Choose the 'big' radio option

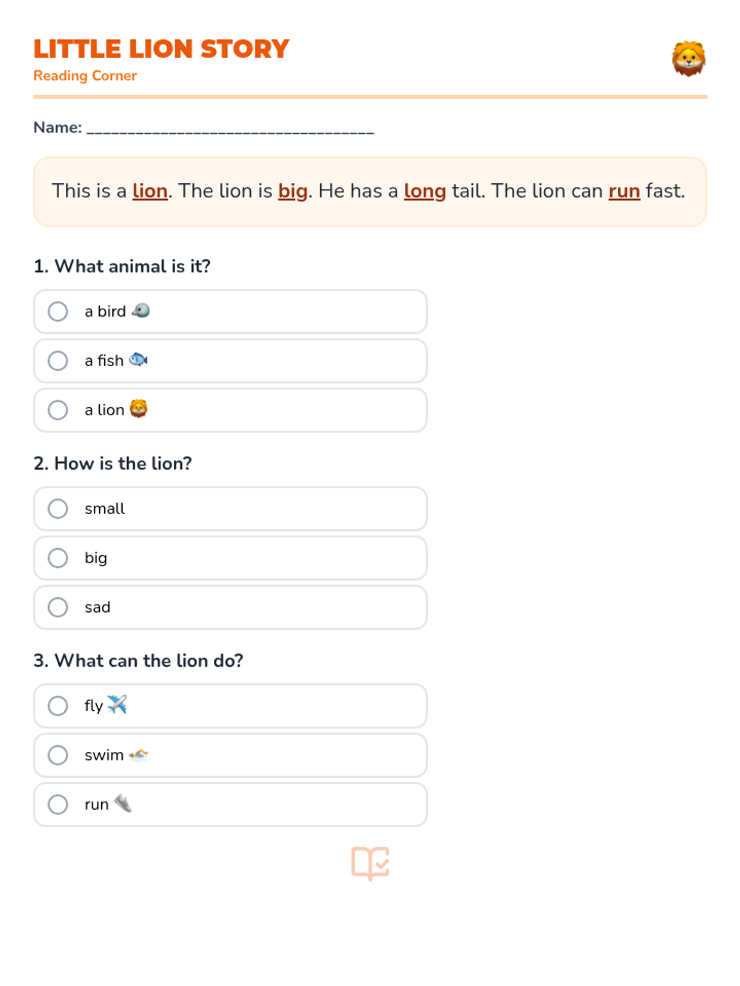click(x=58, y=558)
